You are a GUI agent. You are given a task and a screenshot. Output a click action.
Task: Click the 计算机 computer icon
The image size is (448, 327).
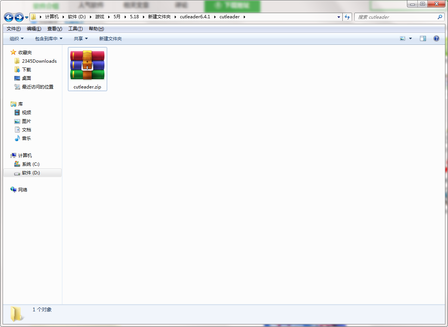13,155
